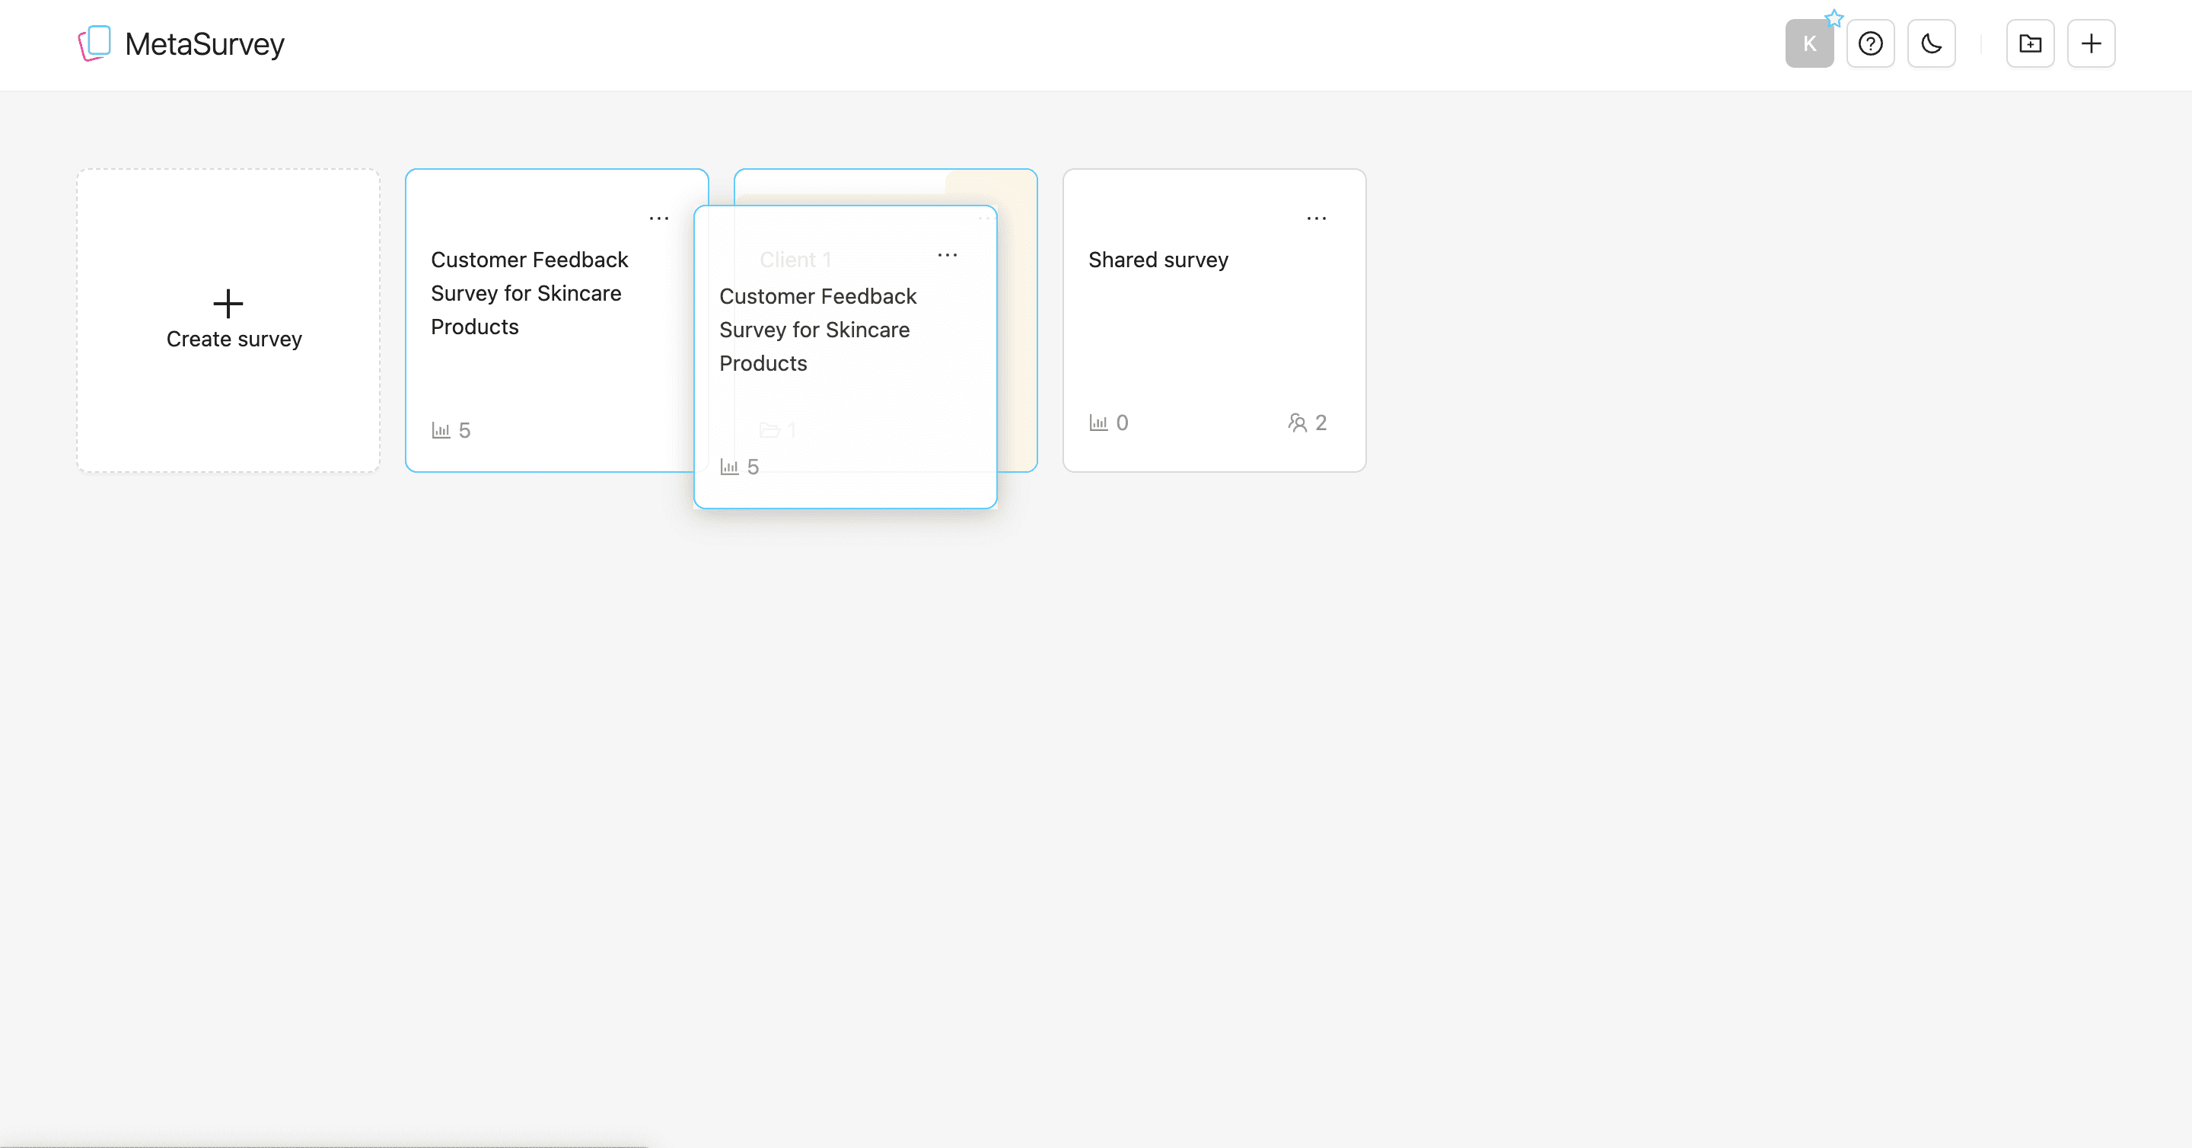The height and width of the screenshot is (1148, 2192).
Task: Open the options menu on the dragged survey card
Action: tap(948, 255)
